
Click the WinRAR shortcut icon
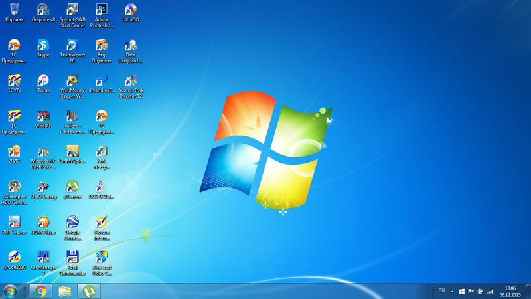coord(43,116)
